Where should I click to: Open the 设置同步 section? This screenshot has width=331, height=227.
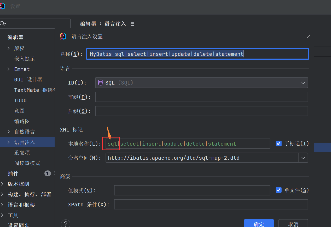coord(18,224)
